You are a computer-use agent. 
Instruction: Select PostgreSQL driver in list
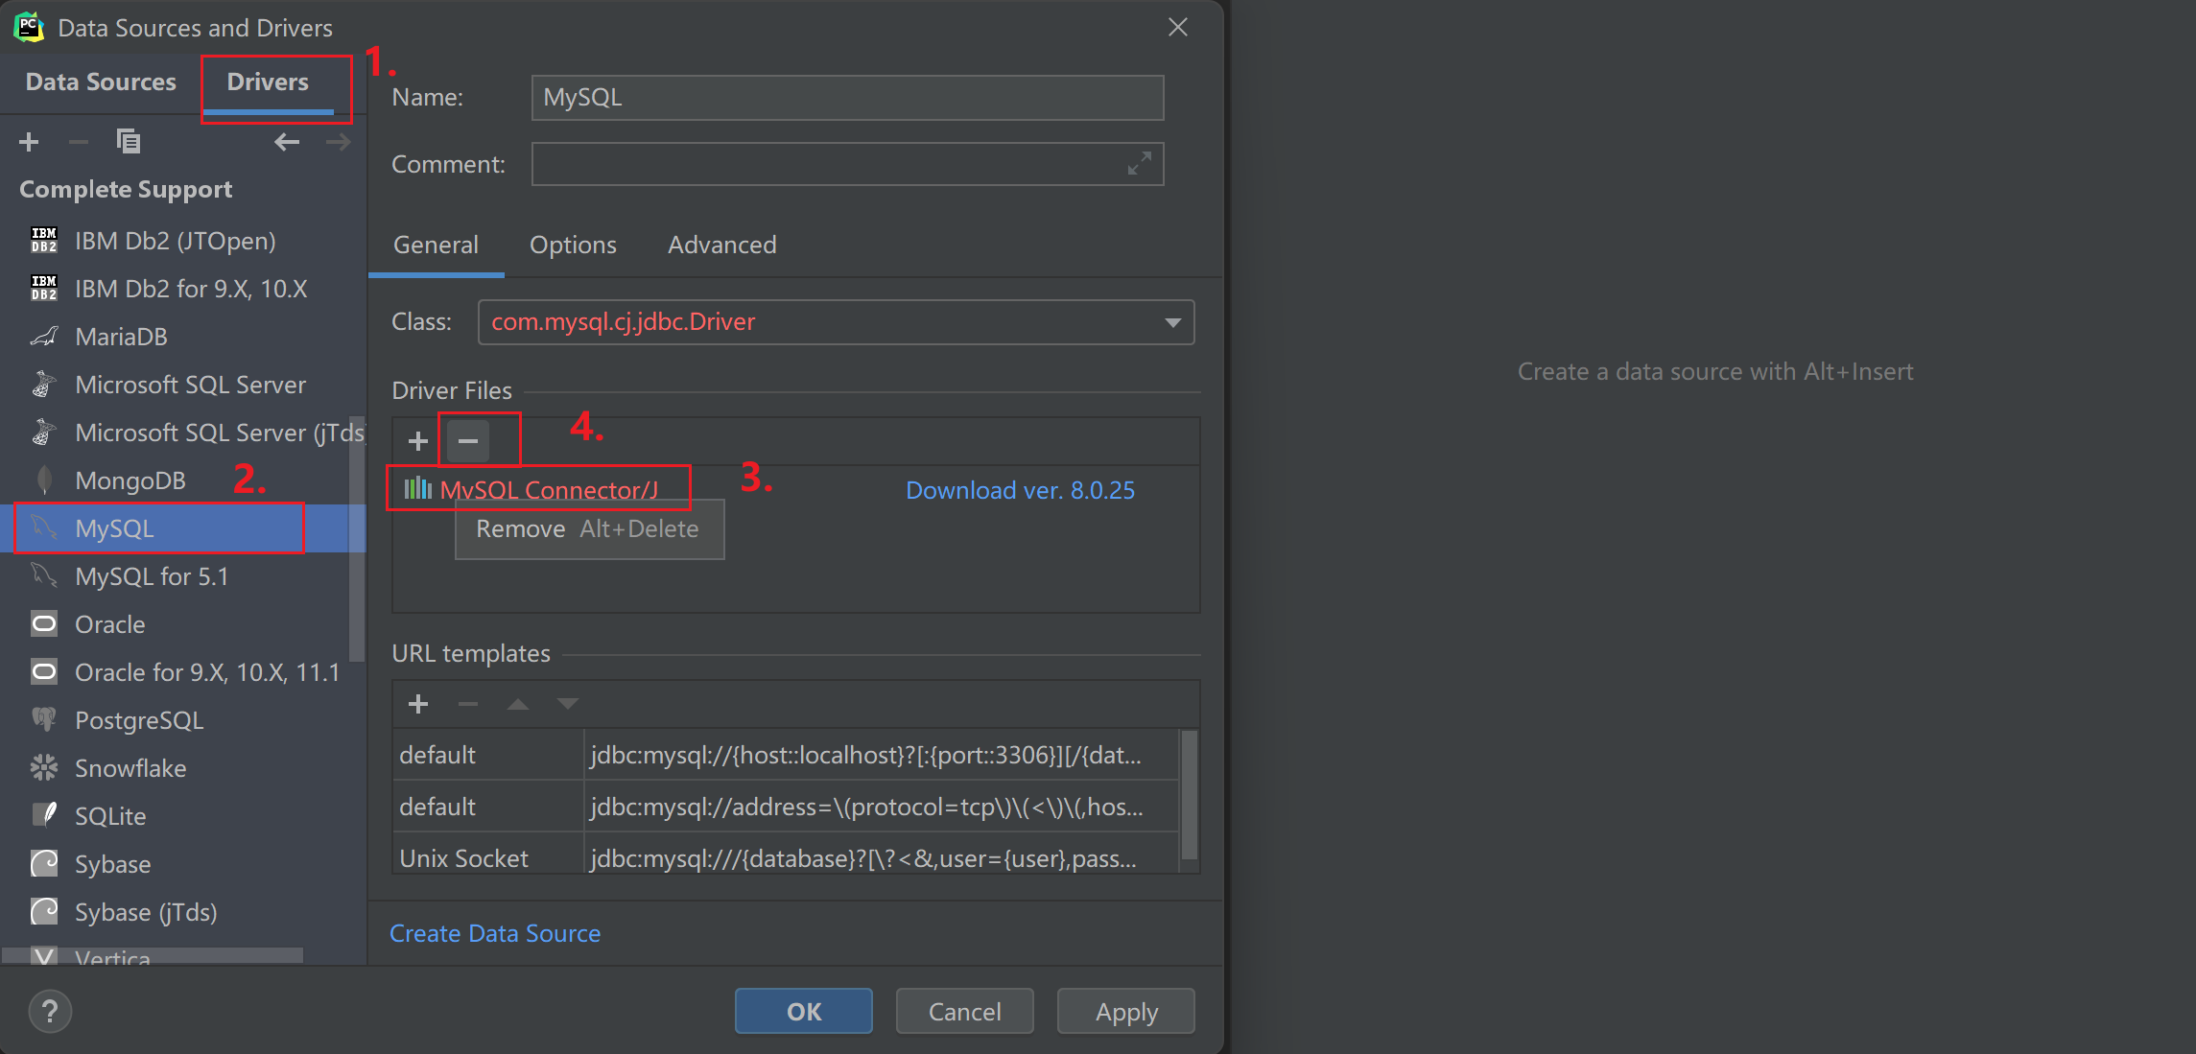pos(139,720)
